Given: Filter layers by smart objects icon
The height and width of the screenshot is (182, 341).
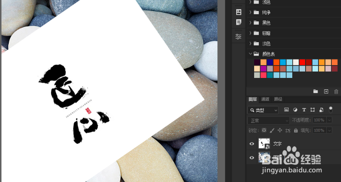Looking at the screenshot, I should coord(321,110).
